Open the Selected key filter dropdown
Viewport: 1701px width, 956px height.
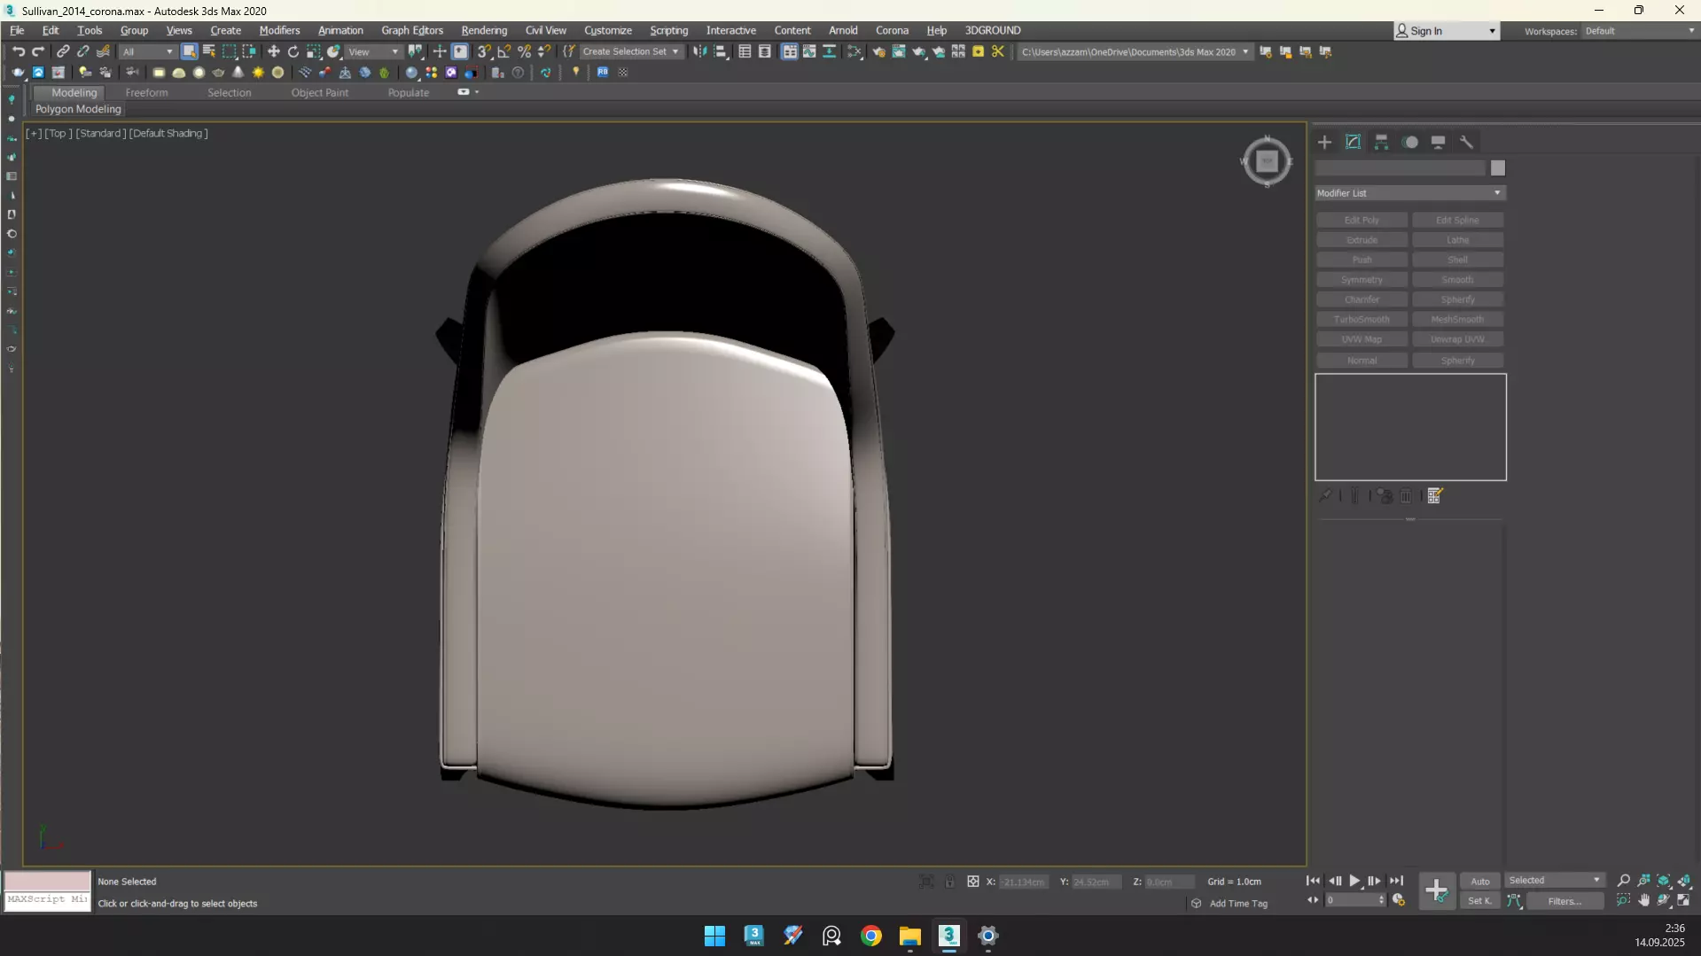1554,880
